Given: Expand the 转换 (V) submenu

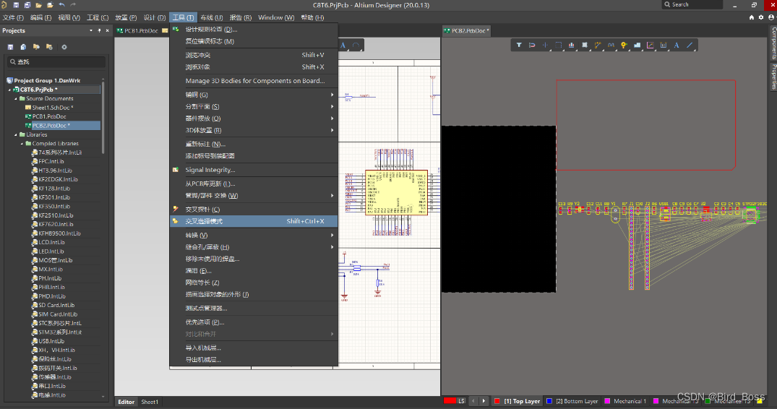Looking at the screenshot, I should click(x=254, y=235).
